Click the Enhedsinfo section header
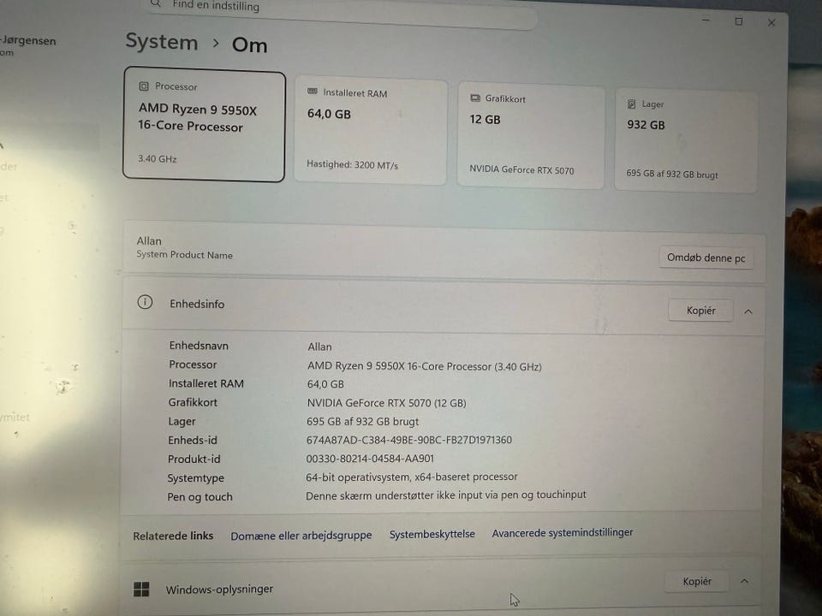The width and height of the screenshot is (822, 616). pyautogui.click(x=443, y=306)
